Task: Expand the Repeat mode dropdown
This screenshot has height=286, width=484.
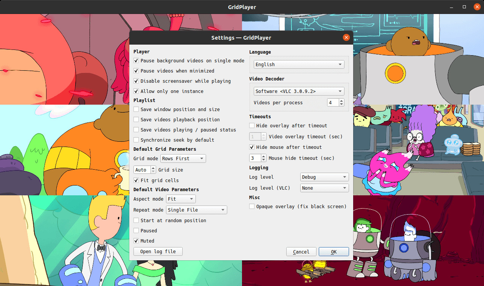Action: point(197,210)
